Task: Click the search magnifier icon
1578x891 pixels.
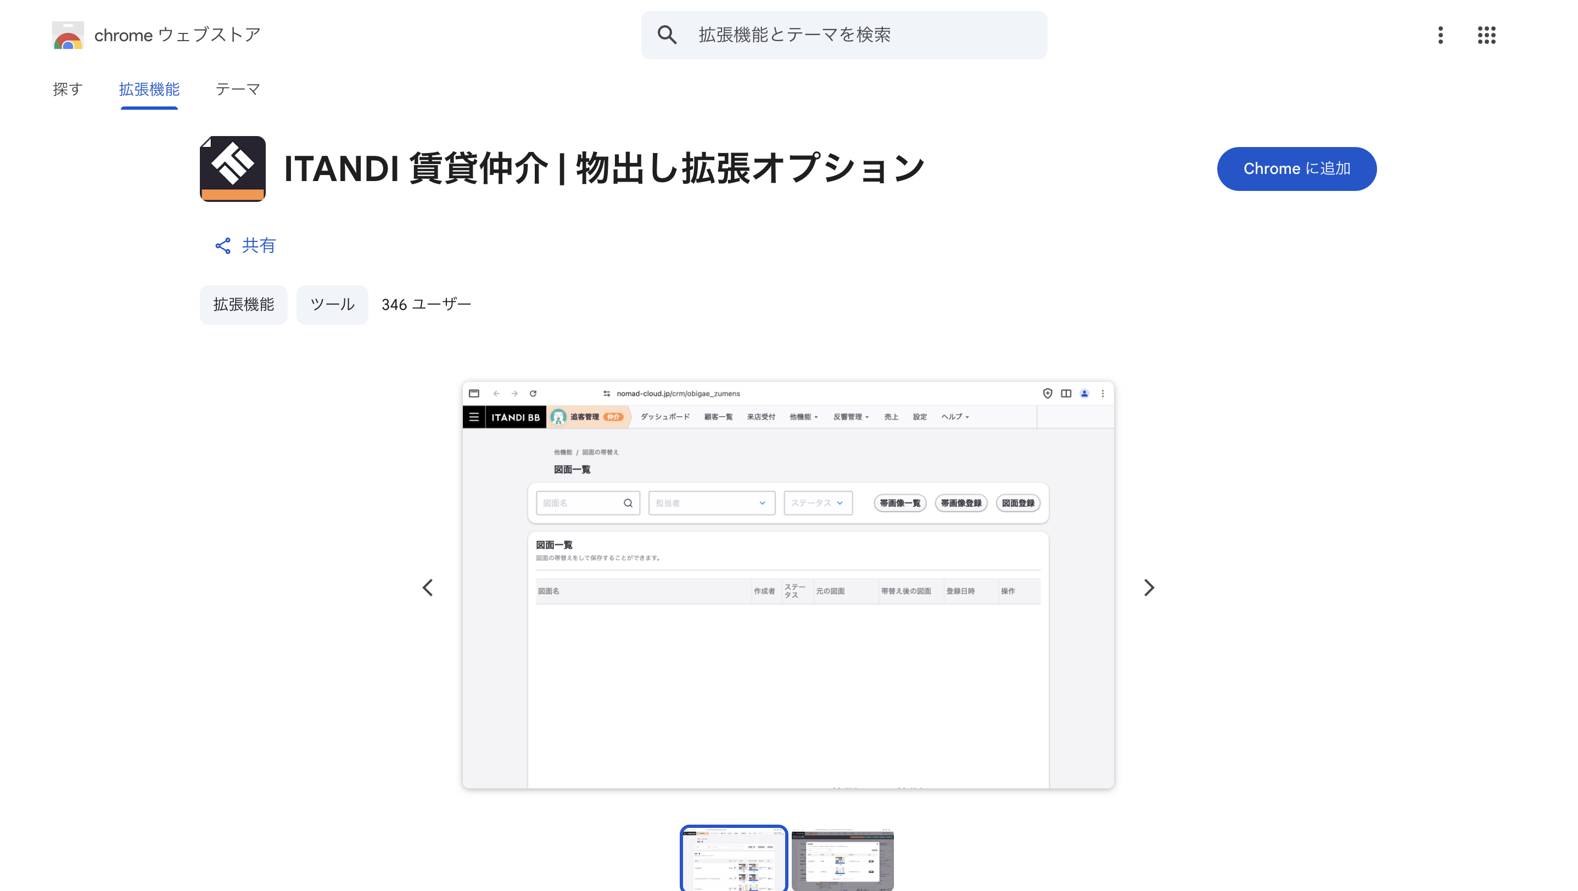Action: tap(667, 35)
